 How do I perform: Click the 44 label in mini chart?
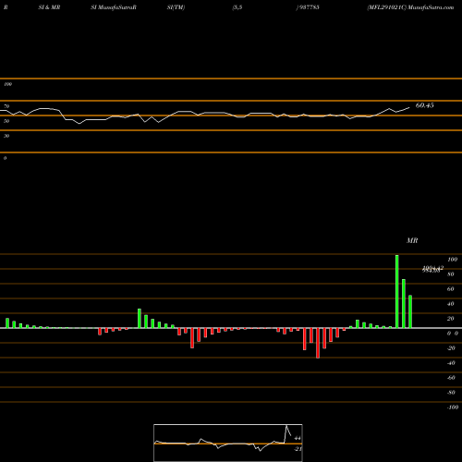click(x=298, y=438)
